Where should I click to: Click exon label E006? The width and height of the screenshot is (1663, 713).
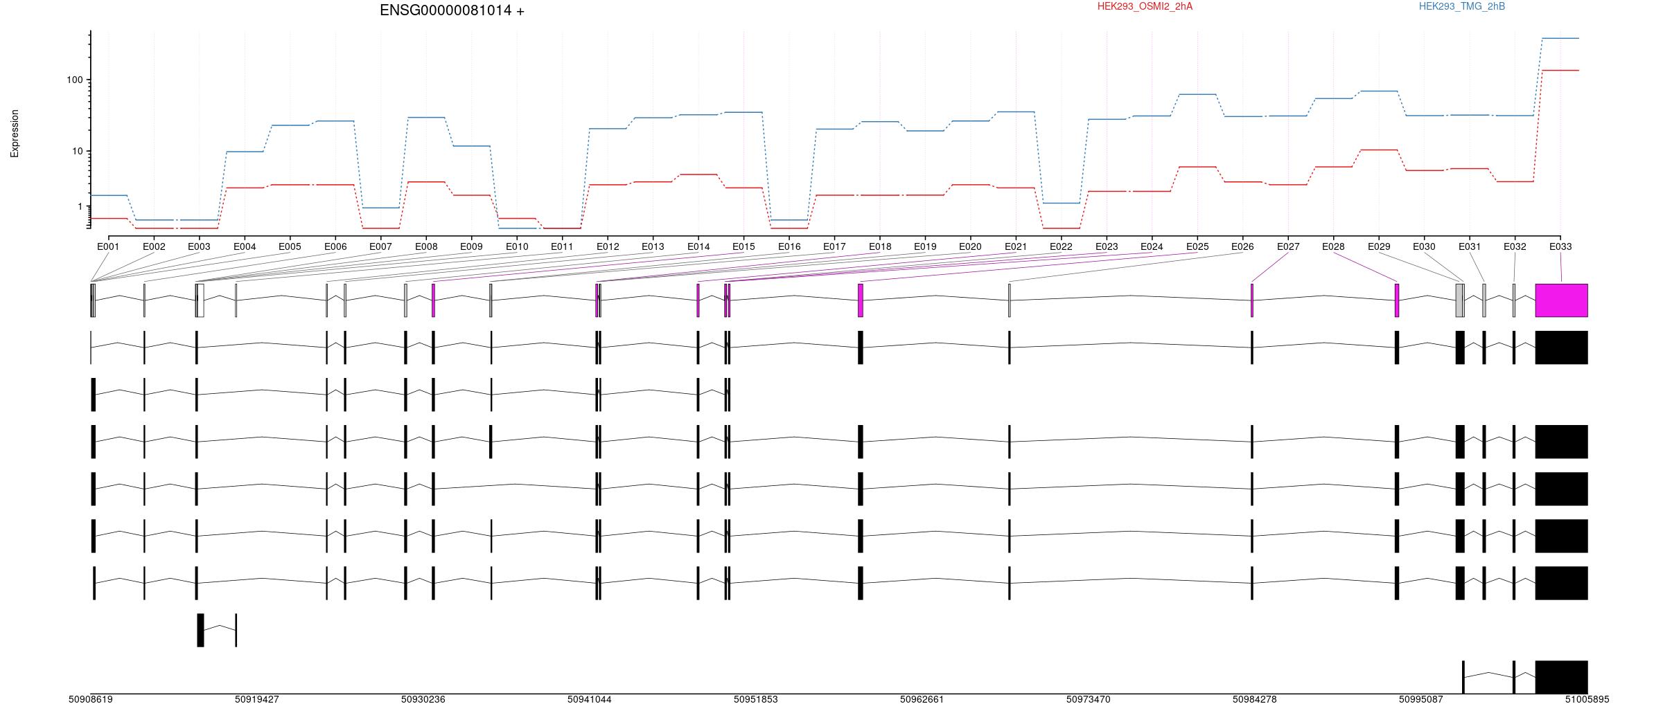(335, 246)
